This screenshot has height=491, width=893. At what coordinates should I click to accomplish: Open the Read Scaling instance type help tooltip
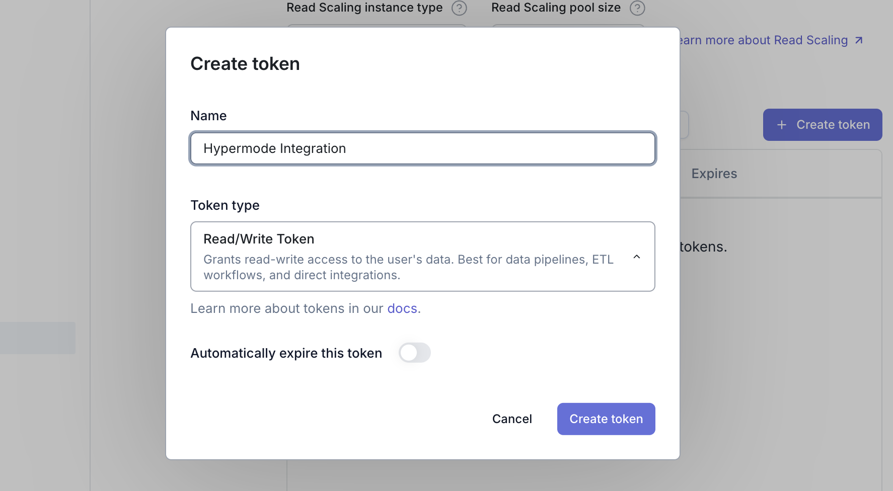[x=459, y=8]
